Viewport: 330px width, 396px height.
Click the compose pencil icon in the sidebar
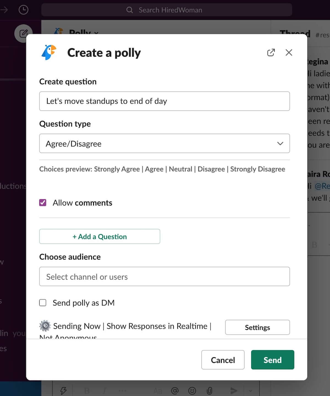[x=23, y=33]
